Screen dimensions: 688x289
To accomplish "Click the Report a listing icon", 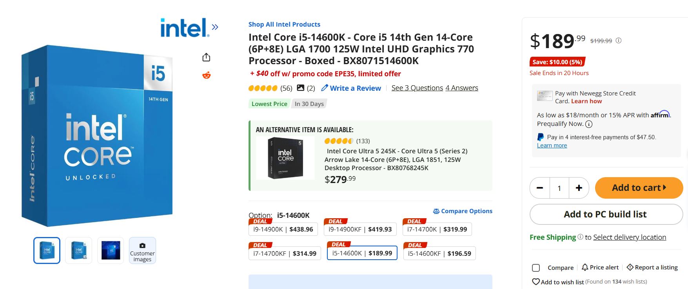I will tap(630, 267).
